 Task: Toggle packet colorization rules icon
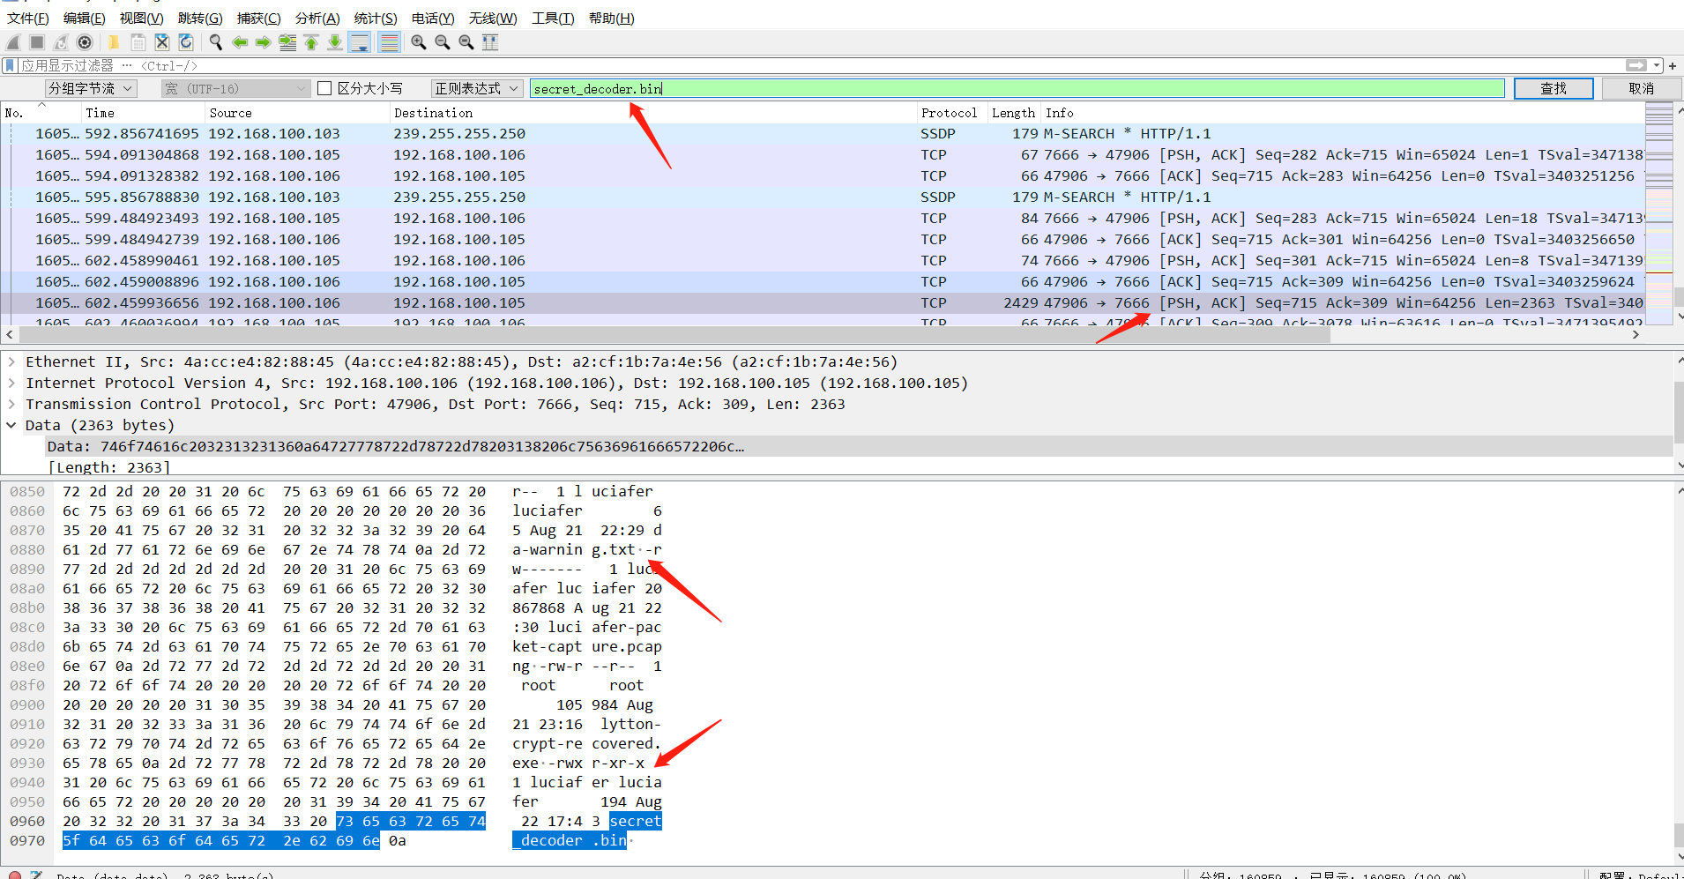tap(389, 42)
